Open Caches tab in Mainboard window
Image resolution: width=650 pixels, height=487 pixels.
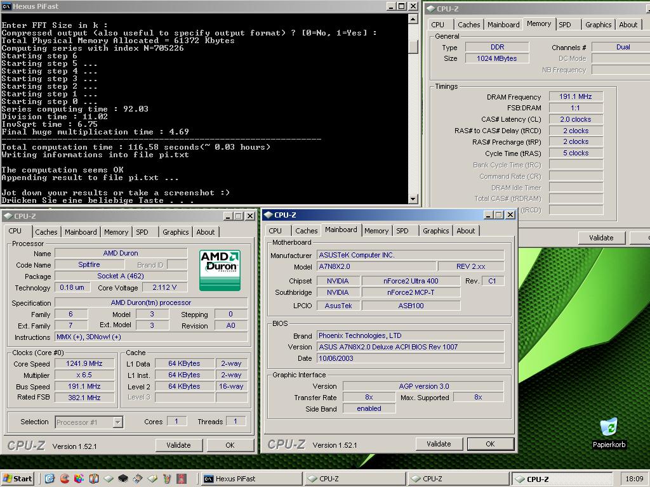click(x=307, y=231)
